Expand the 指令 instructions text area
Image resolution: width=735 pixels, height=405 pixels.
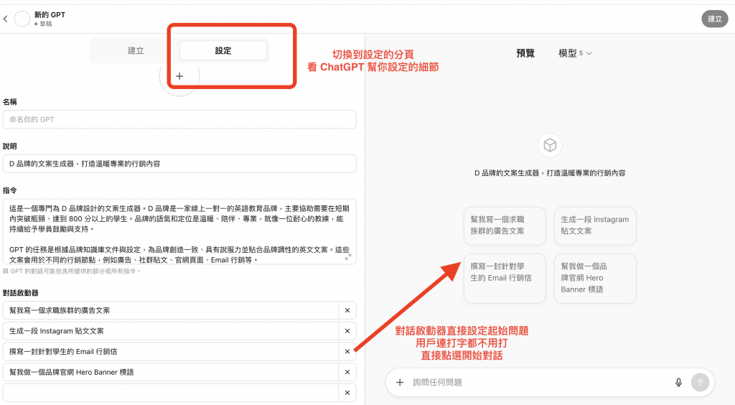[348, 257]
